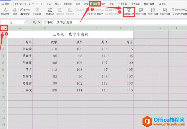This screenshot has height=129, width=187.
Task: Click the Read Aloud (朗读) microphone icon
Action: (x=14, y=10)
